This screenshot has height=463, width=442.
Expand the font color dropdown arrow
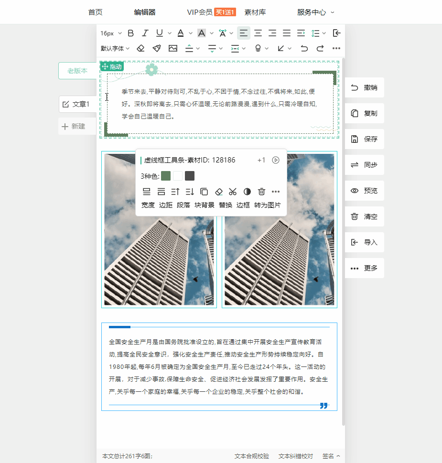click(x=191, y=33)
